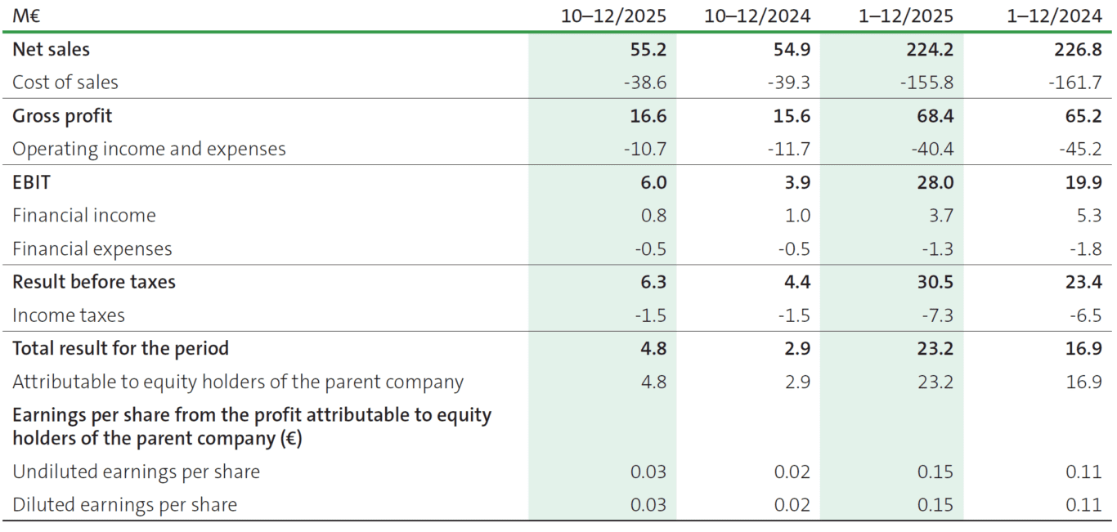Click the Result before taxes label
The width and height of the screenshot is (1117, 532).
click(x=94, y=282)
